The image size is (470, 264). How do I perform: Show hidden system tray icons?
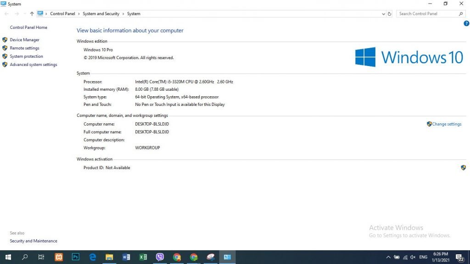tap(388, 257)
